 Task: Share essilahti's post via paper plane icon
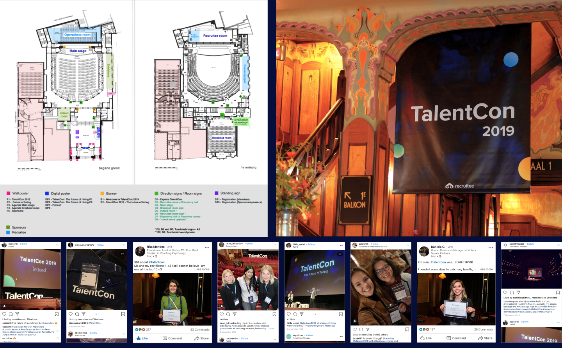(x=17, y=314)
